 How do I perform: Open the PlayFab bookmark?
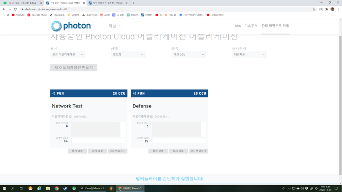(x=170, y=15)
